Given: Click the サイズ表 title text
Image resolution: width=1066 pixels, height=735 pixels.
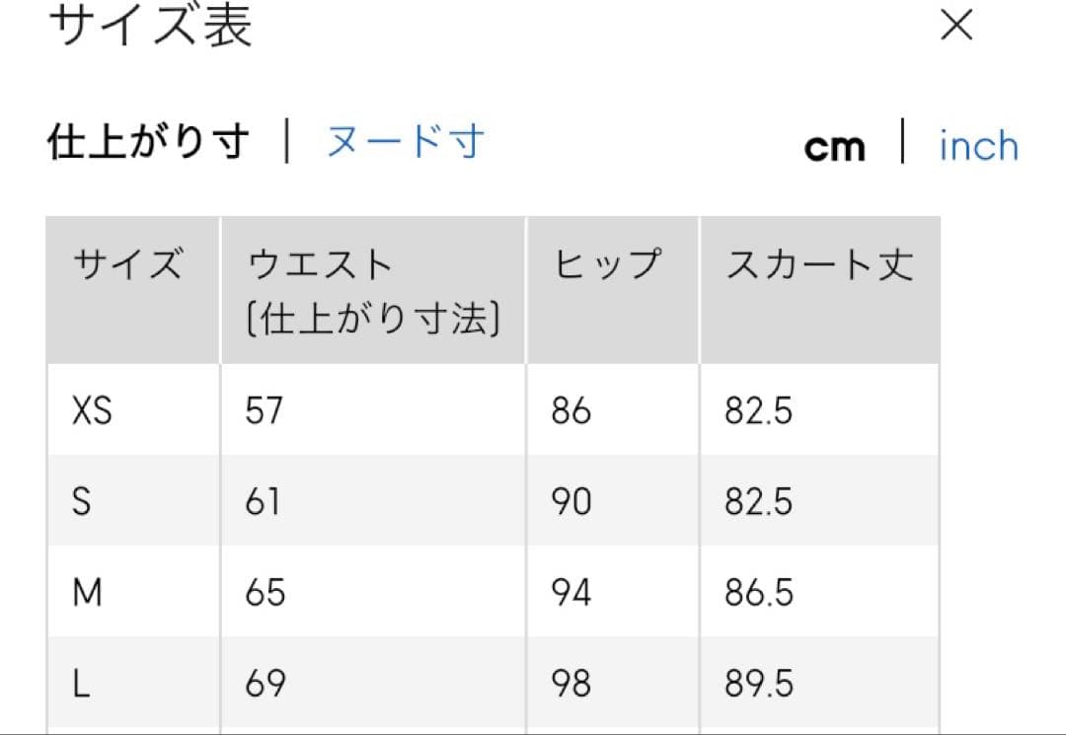Looking at the screenshot, I should coord(150,27).
